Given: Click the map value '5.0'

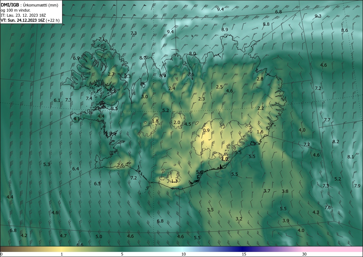Looking at the screenshot, I should [99, 236].
